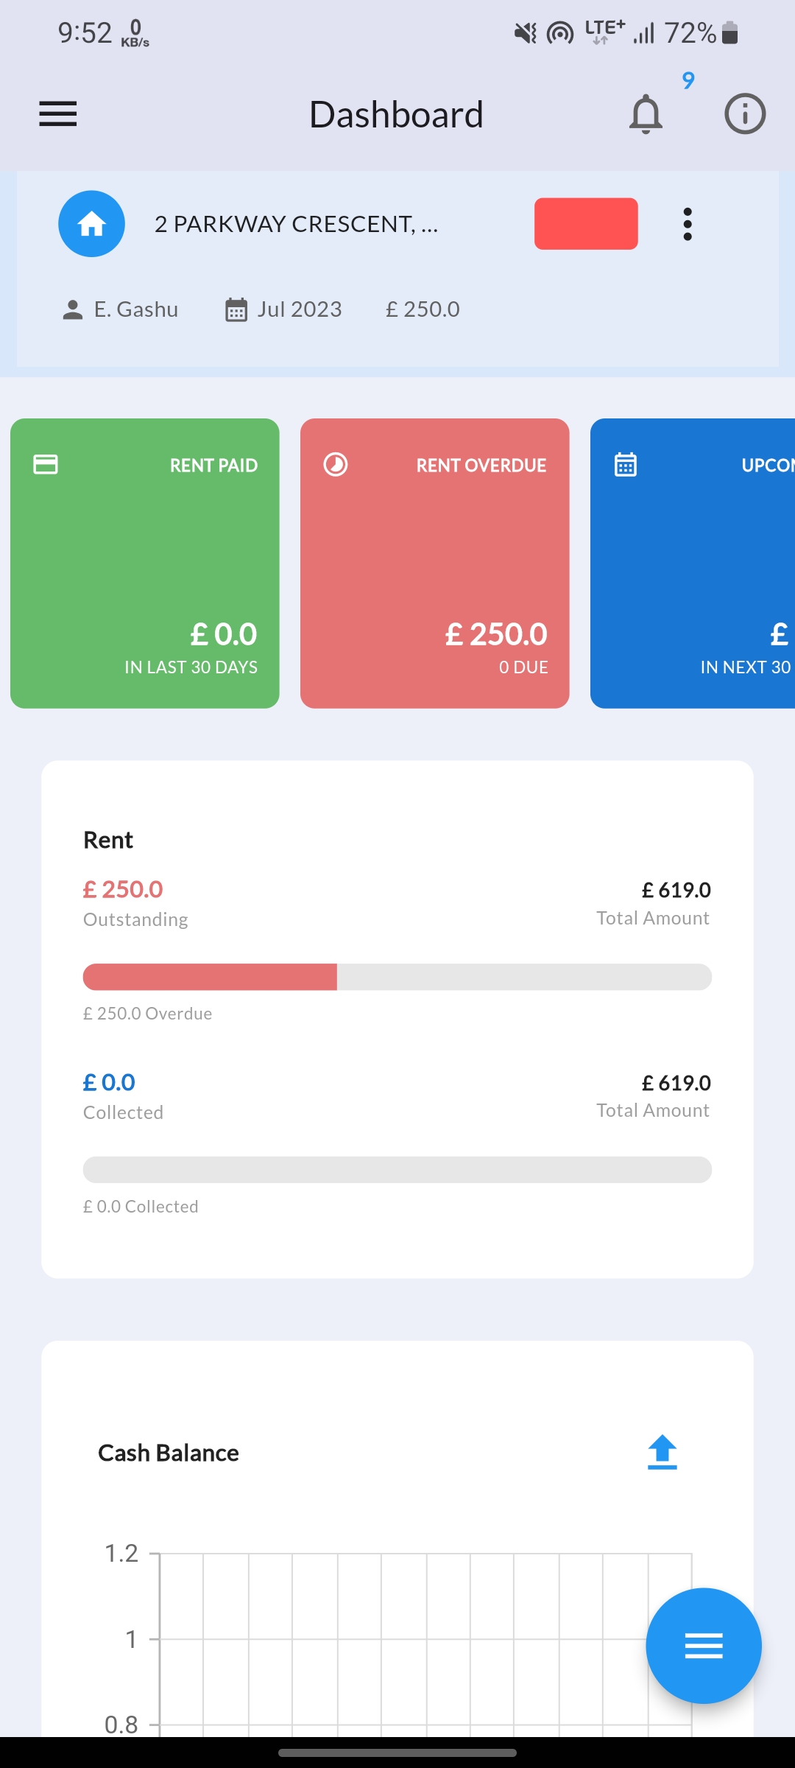Screen dimensions: 795x1768
Task: Open notifications bell icon
Action: tap(646, 114)
